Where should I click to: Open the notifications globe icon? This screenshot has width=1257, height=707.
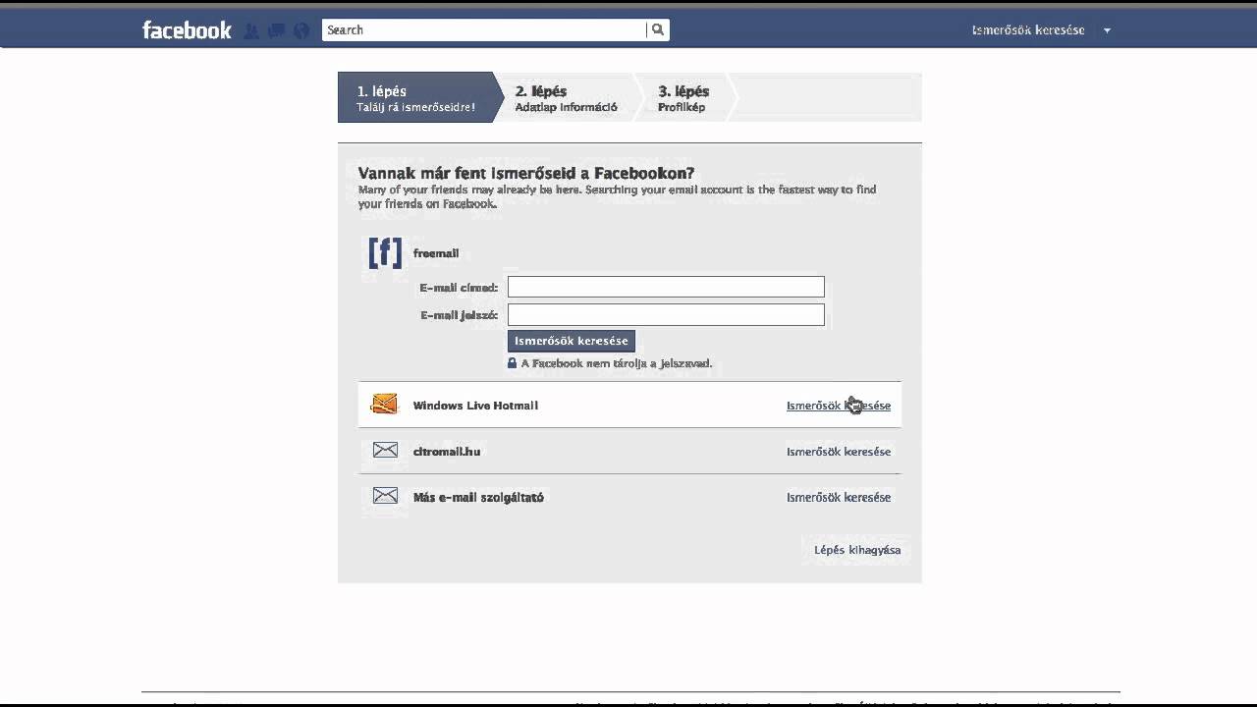(301, 30)
